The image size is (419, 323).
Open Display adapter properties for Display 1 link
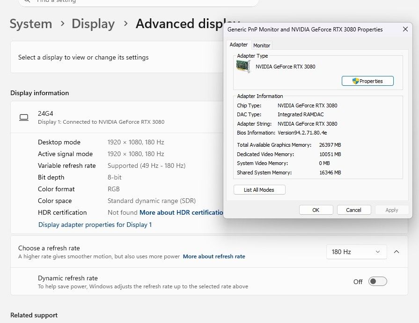click(x=95, y=225)
